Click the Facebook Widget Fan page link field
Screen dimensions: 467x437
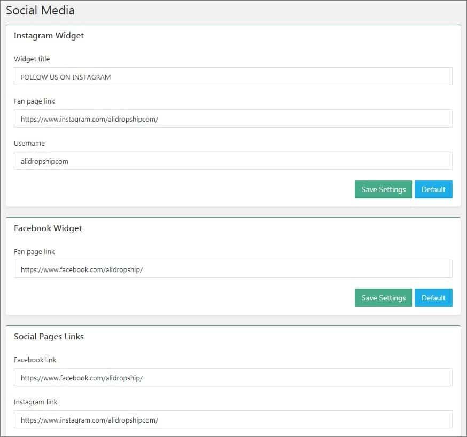coord(233,269)
